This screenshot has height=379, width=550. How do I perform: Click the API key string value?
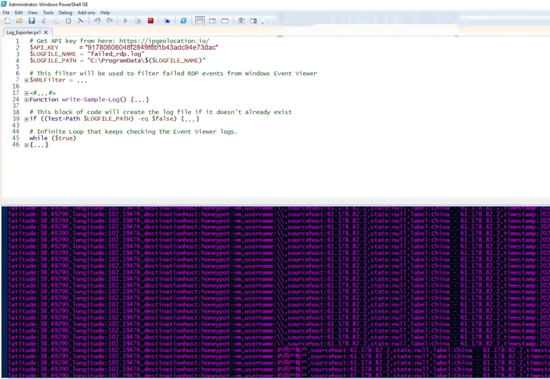[152, 47]
